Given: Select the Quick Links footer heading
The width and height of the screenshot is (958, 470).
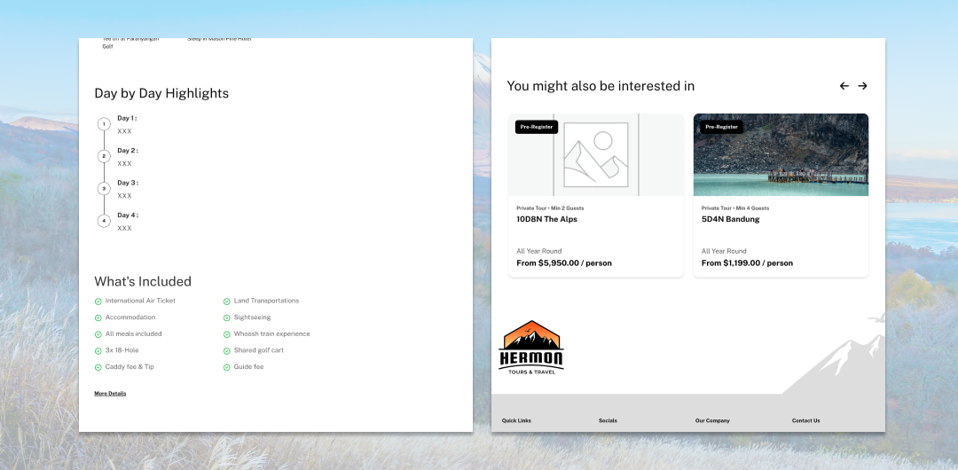Looking at the screenshot, I should (516, 420).
